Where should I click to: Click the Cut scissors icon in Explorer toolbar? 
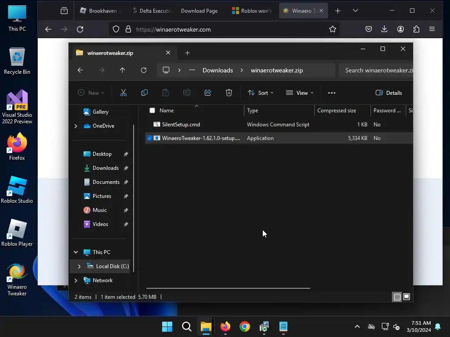pyautogui.click(x=123, y=93)
